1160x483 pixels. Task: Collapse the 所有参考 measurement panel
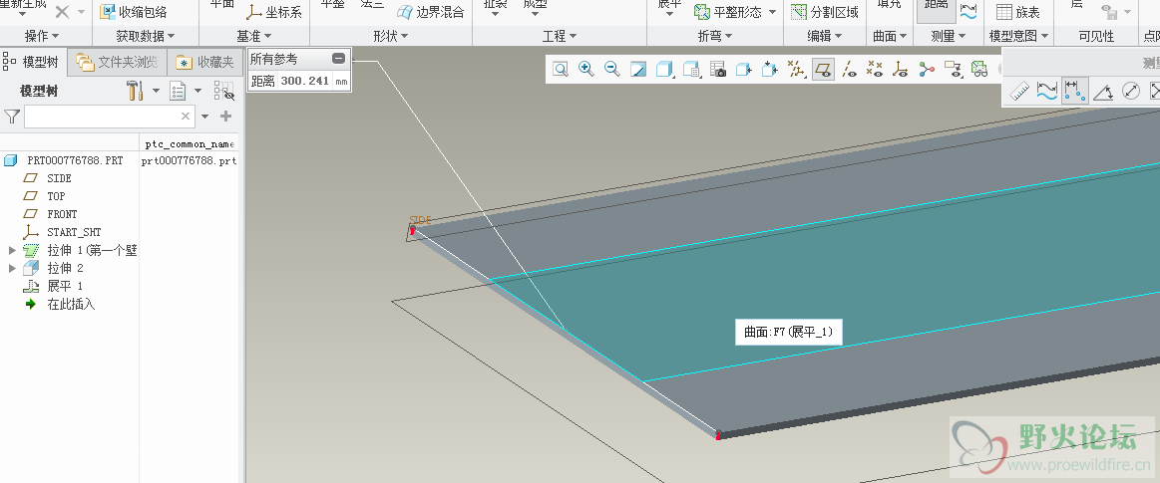coord(339,59)
